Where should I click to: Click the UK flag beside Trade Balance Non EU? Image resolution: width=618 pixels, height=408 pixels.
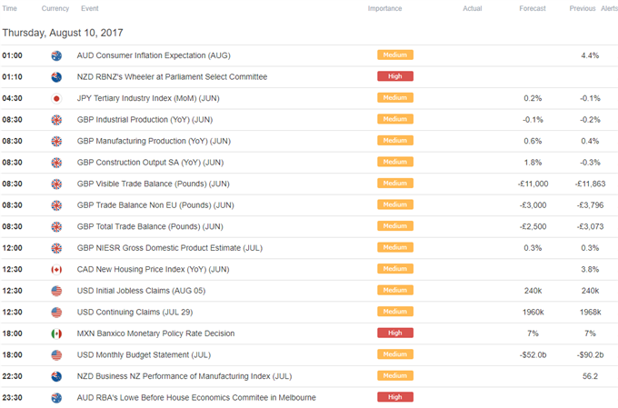(56, 205)
